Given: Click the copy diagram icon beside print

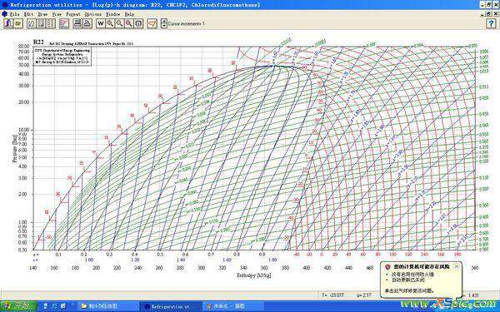Looking at the screenshot, I should 87,23.
